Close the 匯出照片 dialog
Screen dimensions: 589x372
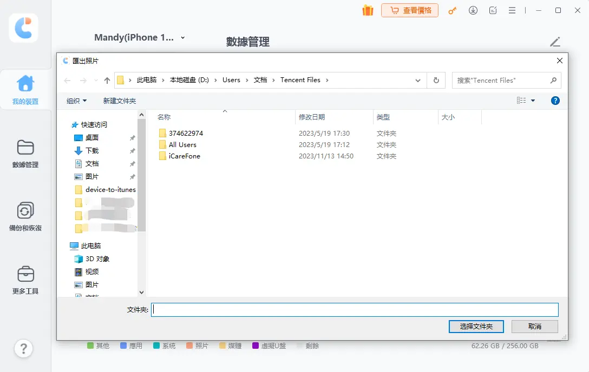[x=559, y=61]
